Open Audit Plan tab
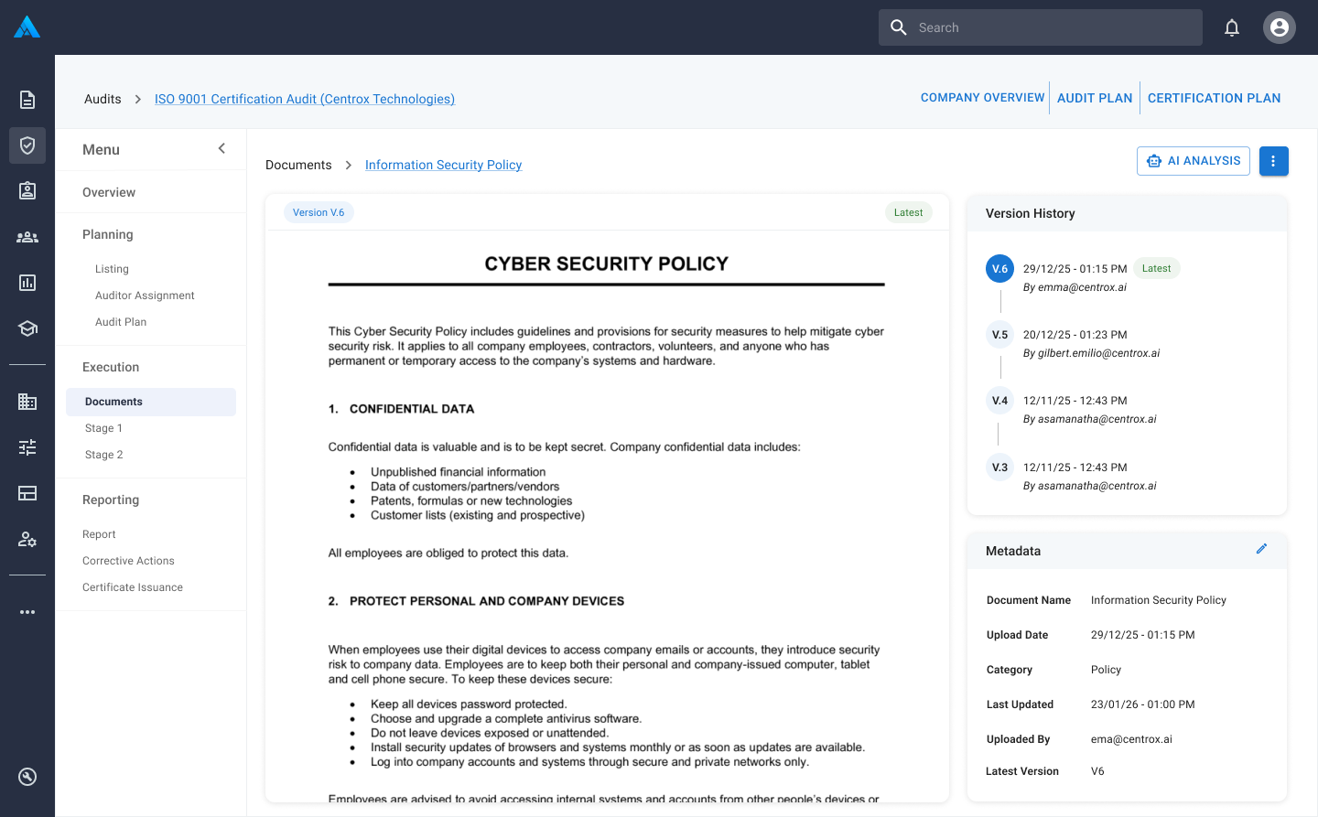The width and height of the screenshot is (1318, 817). click(x=1095, y=98)
